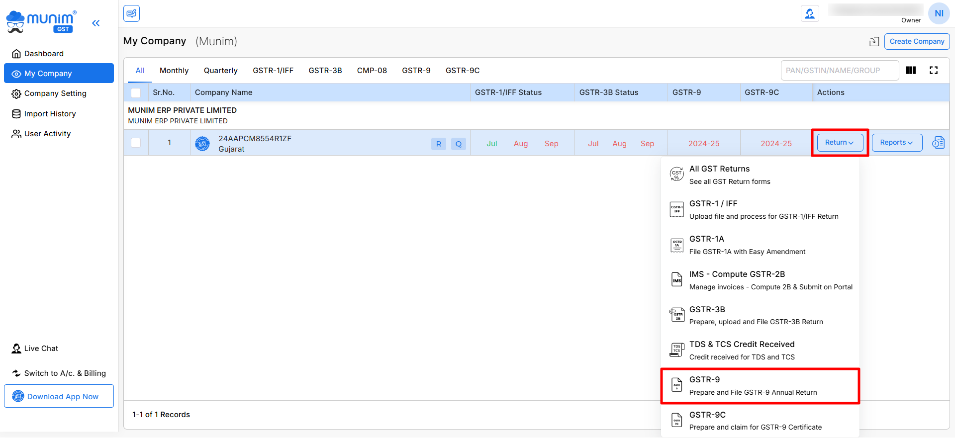Start a Live Chat from sidebar
The width and height of the screenshot is (955, 438).
click(x=35, y=349)
